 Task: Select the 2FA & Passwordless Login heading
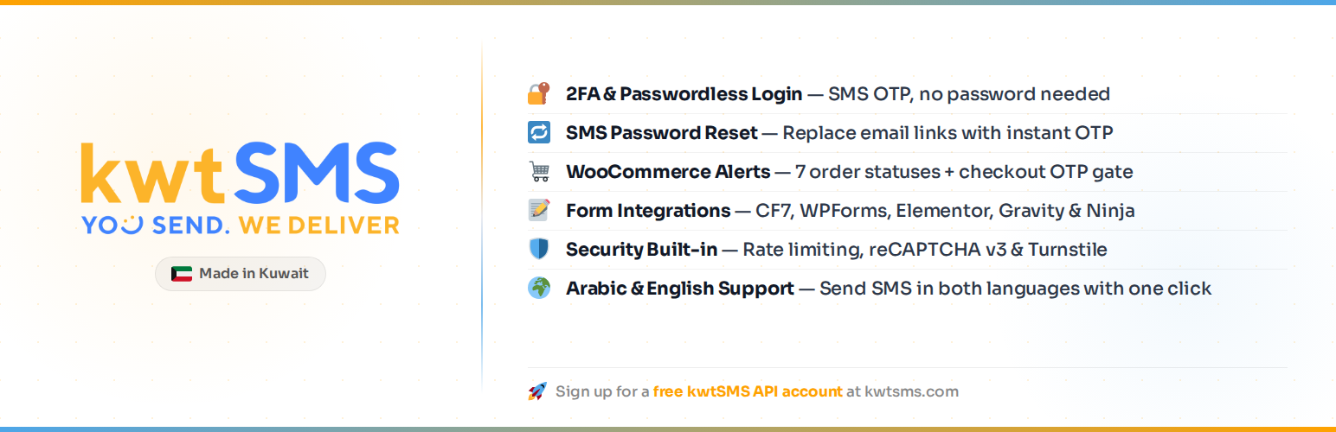click(x=684, y=94)
